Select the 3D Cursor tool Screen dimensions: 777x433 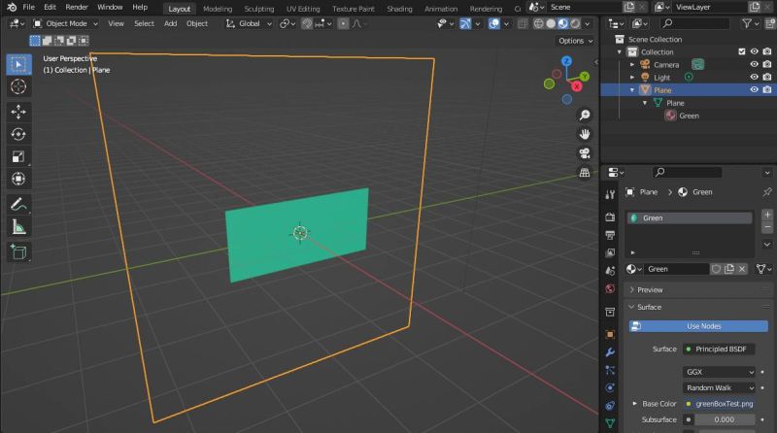coord(18,86)
